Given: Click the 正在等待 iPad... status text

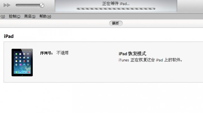Looking at the screenshot, I should point(116,4).
